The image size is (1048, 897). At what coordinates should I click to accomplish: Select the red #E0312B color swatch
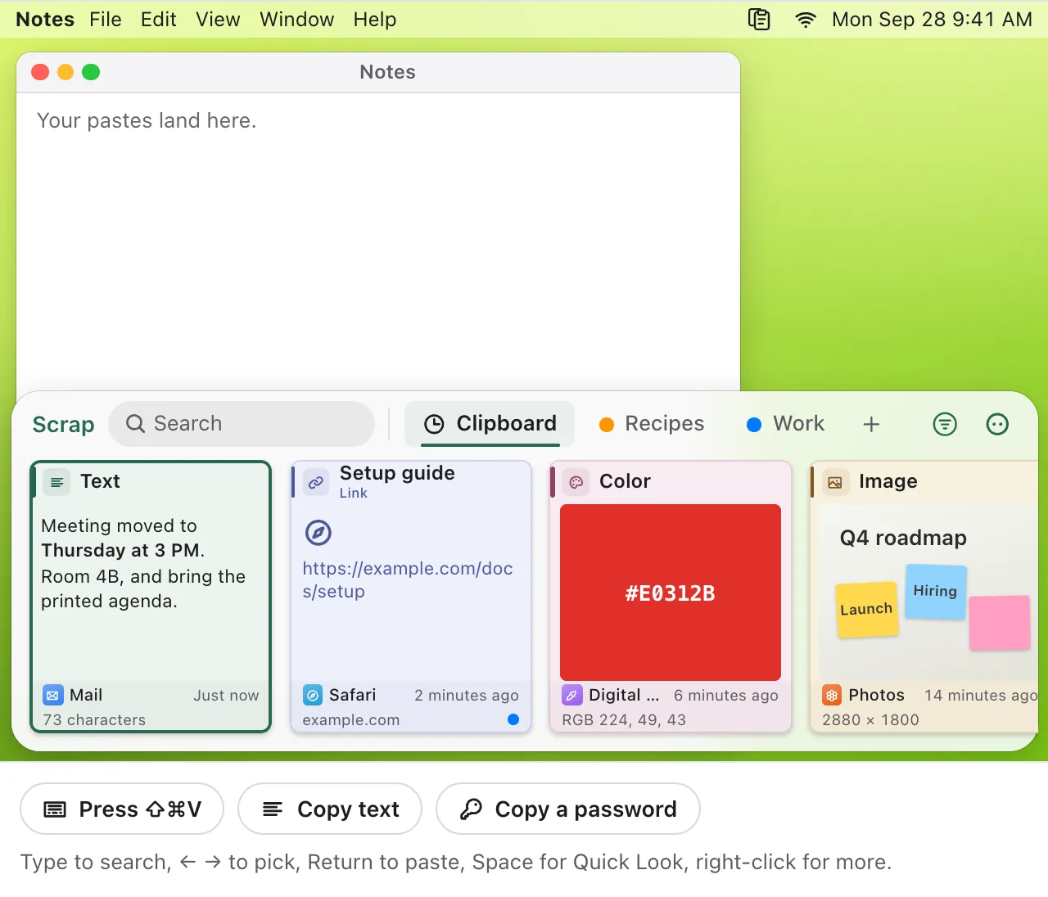(671, 593)
